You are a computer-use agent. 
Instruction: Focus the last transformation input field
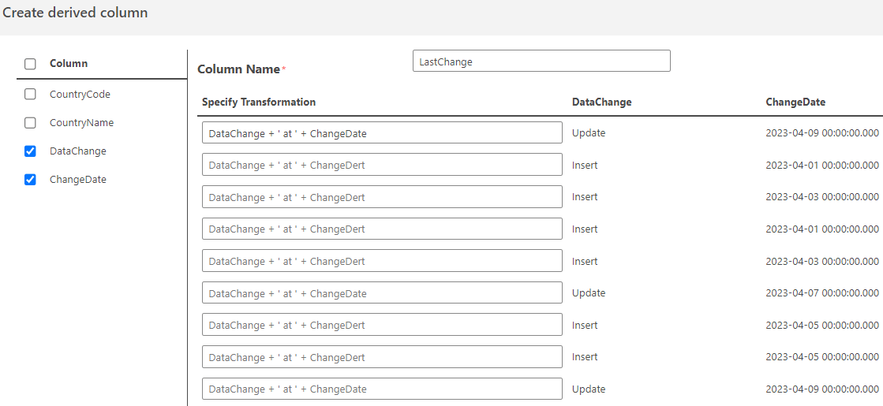(382, 389)
